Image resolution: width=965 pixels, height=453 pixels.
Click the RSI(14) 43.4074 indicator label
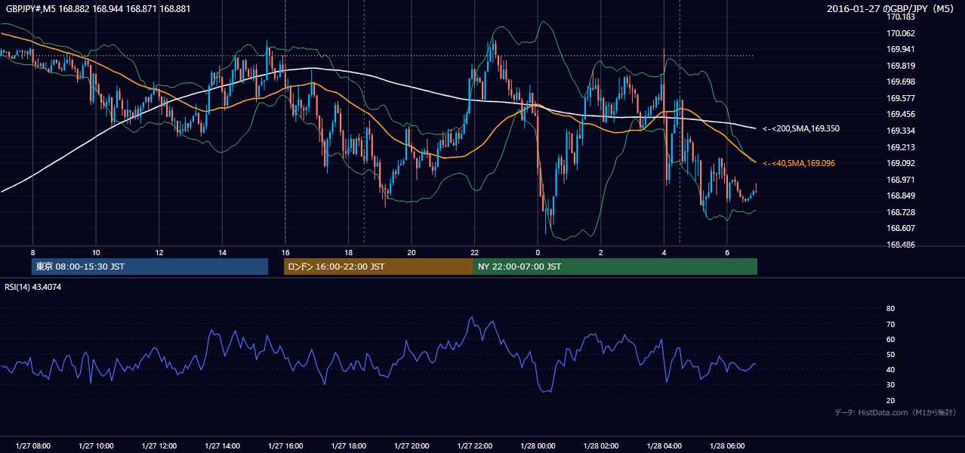[x=33, y=287]
